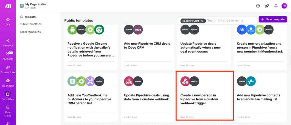Click the BETA badge on AI Agents
Screen dimensions: 291x125
click(11, 52)
